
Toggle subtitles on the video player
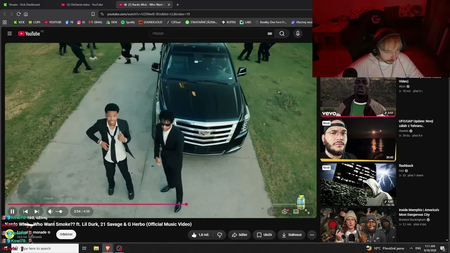[274, 212]
